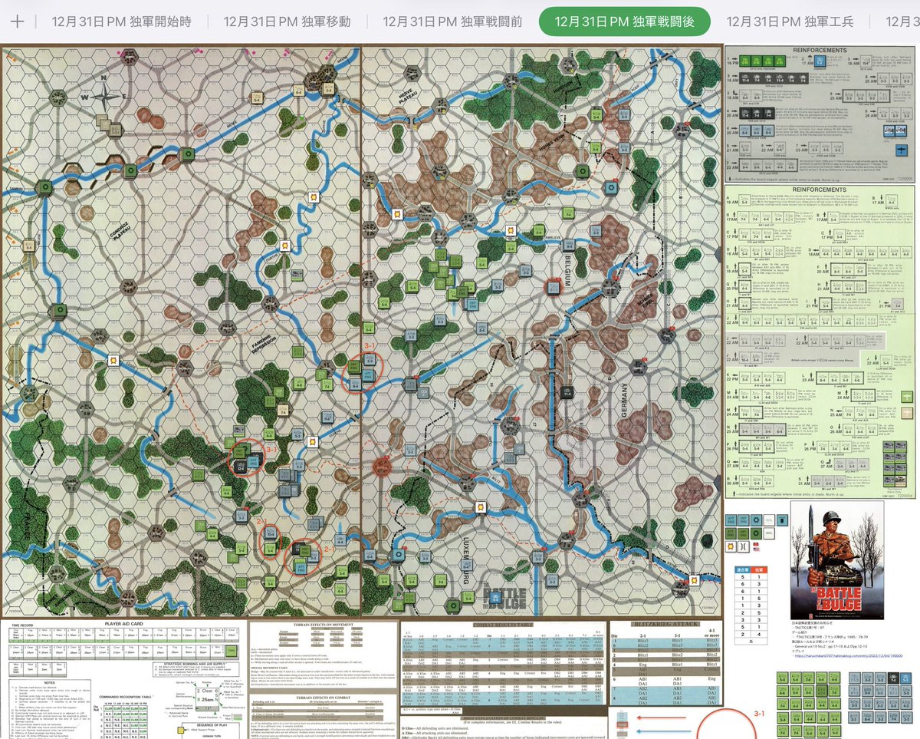Pick the green circle marker in the legend

[x=756, y=533]
